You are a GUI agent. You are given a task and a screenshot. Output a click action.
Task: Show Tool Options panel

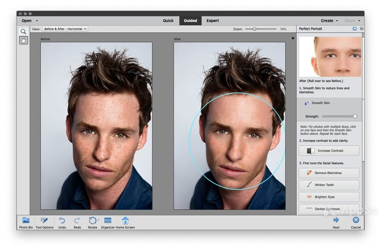point(44,223)
